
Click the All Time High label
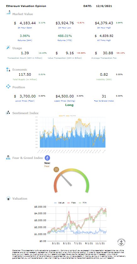click(x=104, y=40)
